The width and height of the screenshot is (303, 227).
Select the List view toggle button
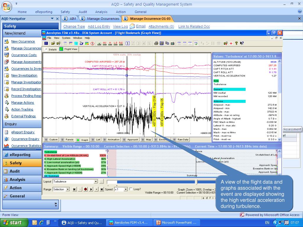[96, 140]
